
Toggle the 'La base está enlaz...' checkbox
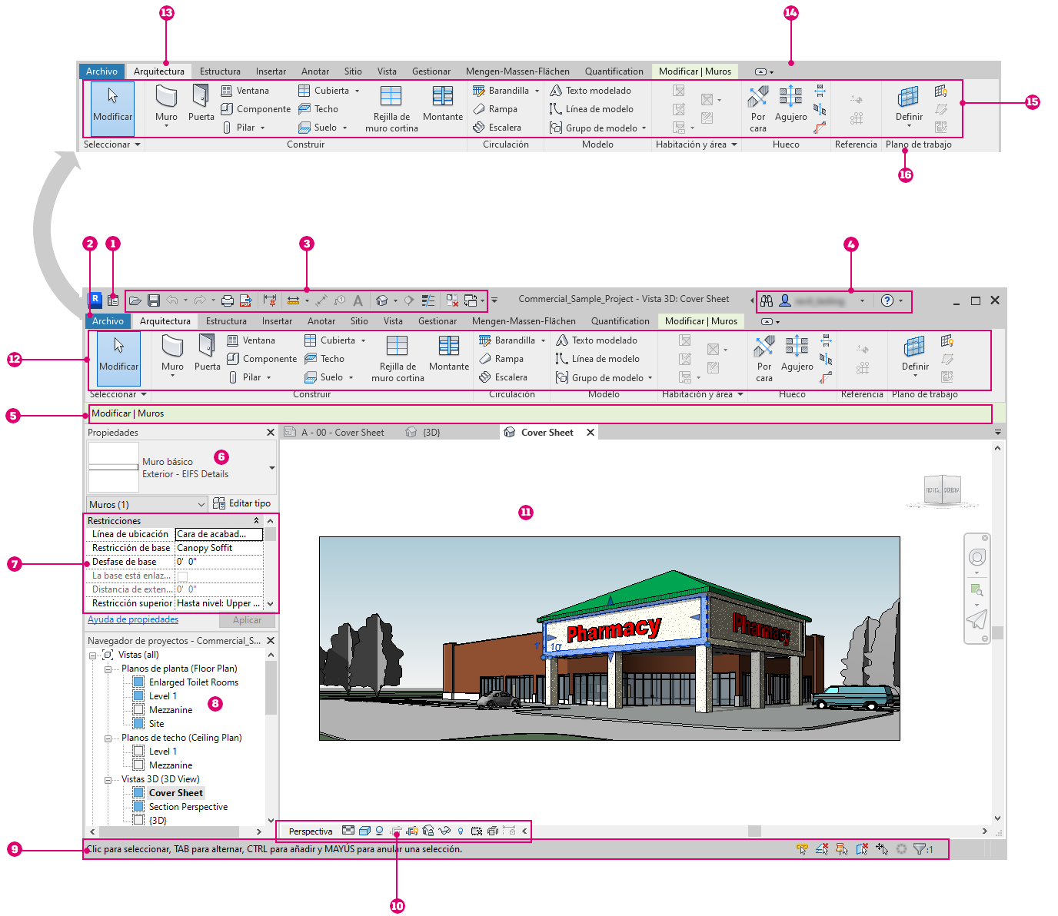[182, 576]
